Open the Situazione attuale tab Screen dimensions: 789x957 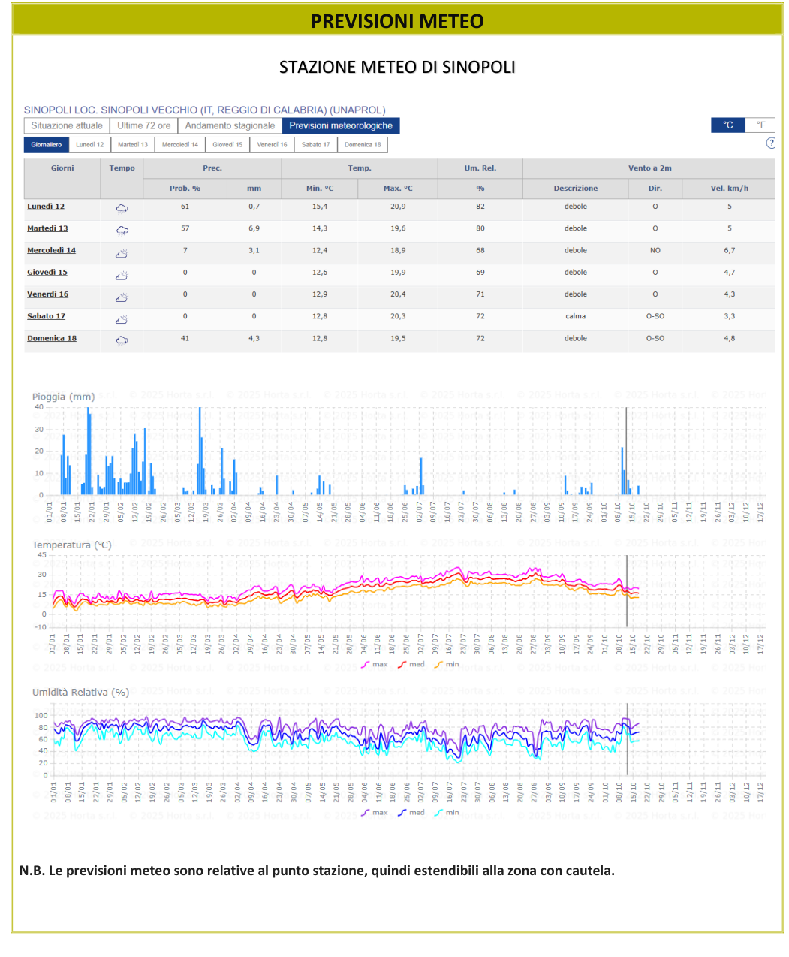(x=67, y=126)
